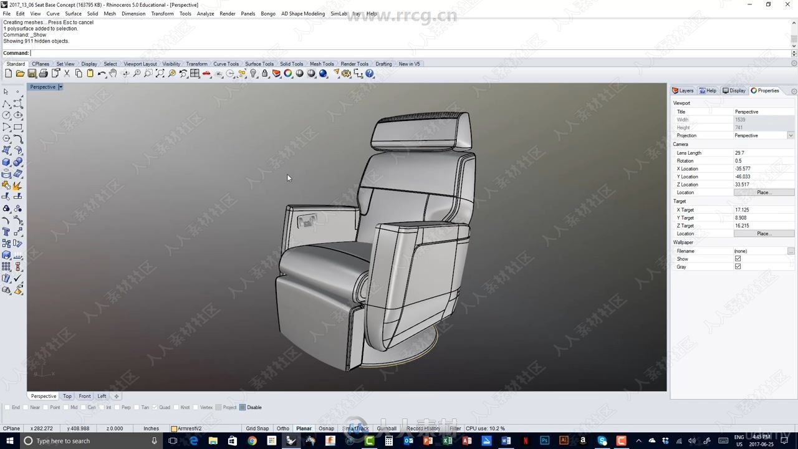Open the Analyze menu
This screenshot has width=798, height=449.
click(x=205, y=14)
